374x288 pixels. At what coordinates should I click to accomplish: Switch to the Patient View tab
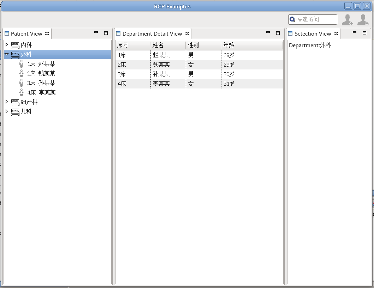pyautogui.click(x=26, y=34)
